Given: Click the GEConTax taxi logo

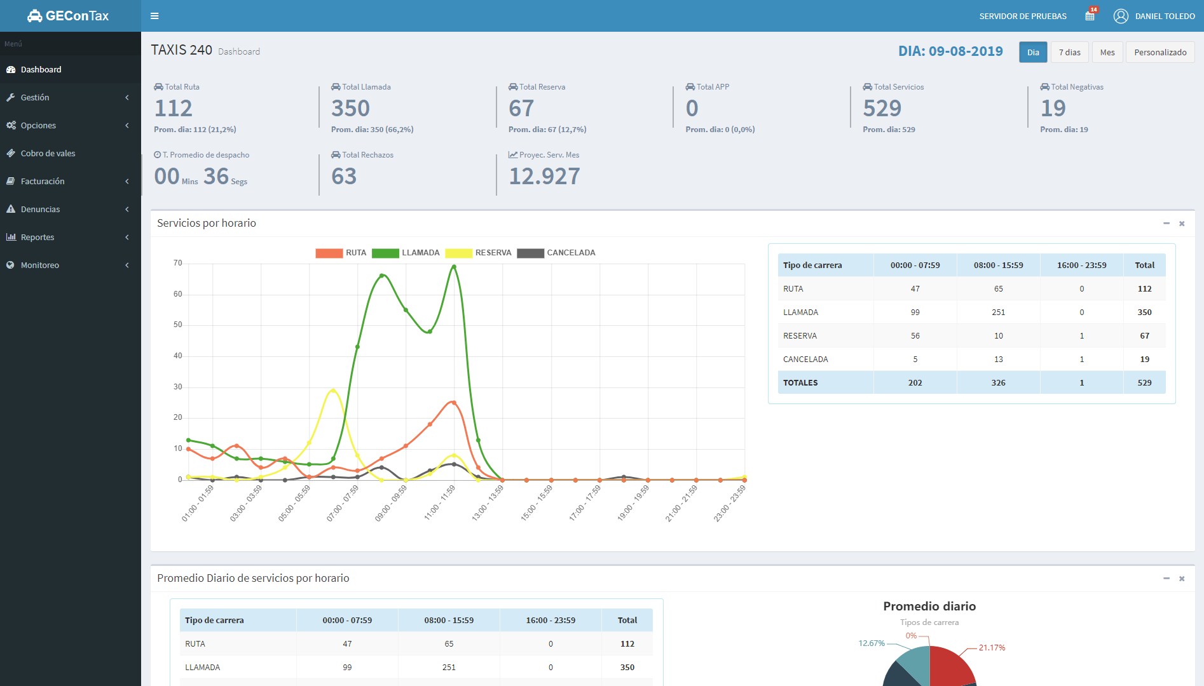Looking at the screenshot, I should (x=68, y=16).
